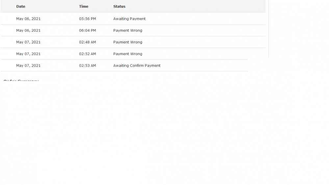Click the 02:53 AM time cell
Image resolution: width=329 pixels, height=185 pixels.
pyautogui.click(x=88, y=66)
